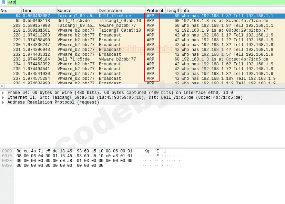Sort packets by the No. column
The width and height of the screenshot is (285, 204).
(x=10, y=11)
